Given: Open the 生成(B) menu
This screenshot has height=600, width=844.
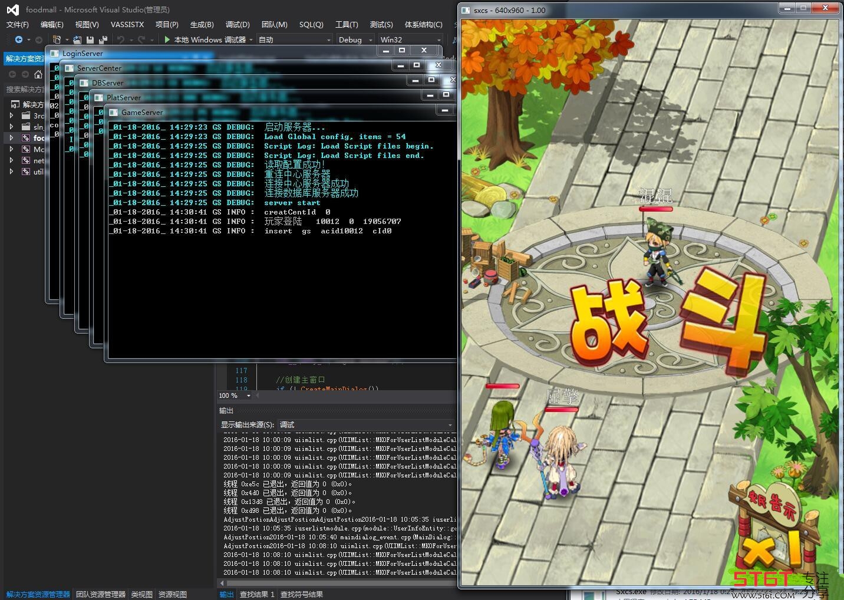Looking at the screenshot, I should point(202,24).
